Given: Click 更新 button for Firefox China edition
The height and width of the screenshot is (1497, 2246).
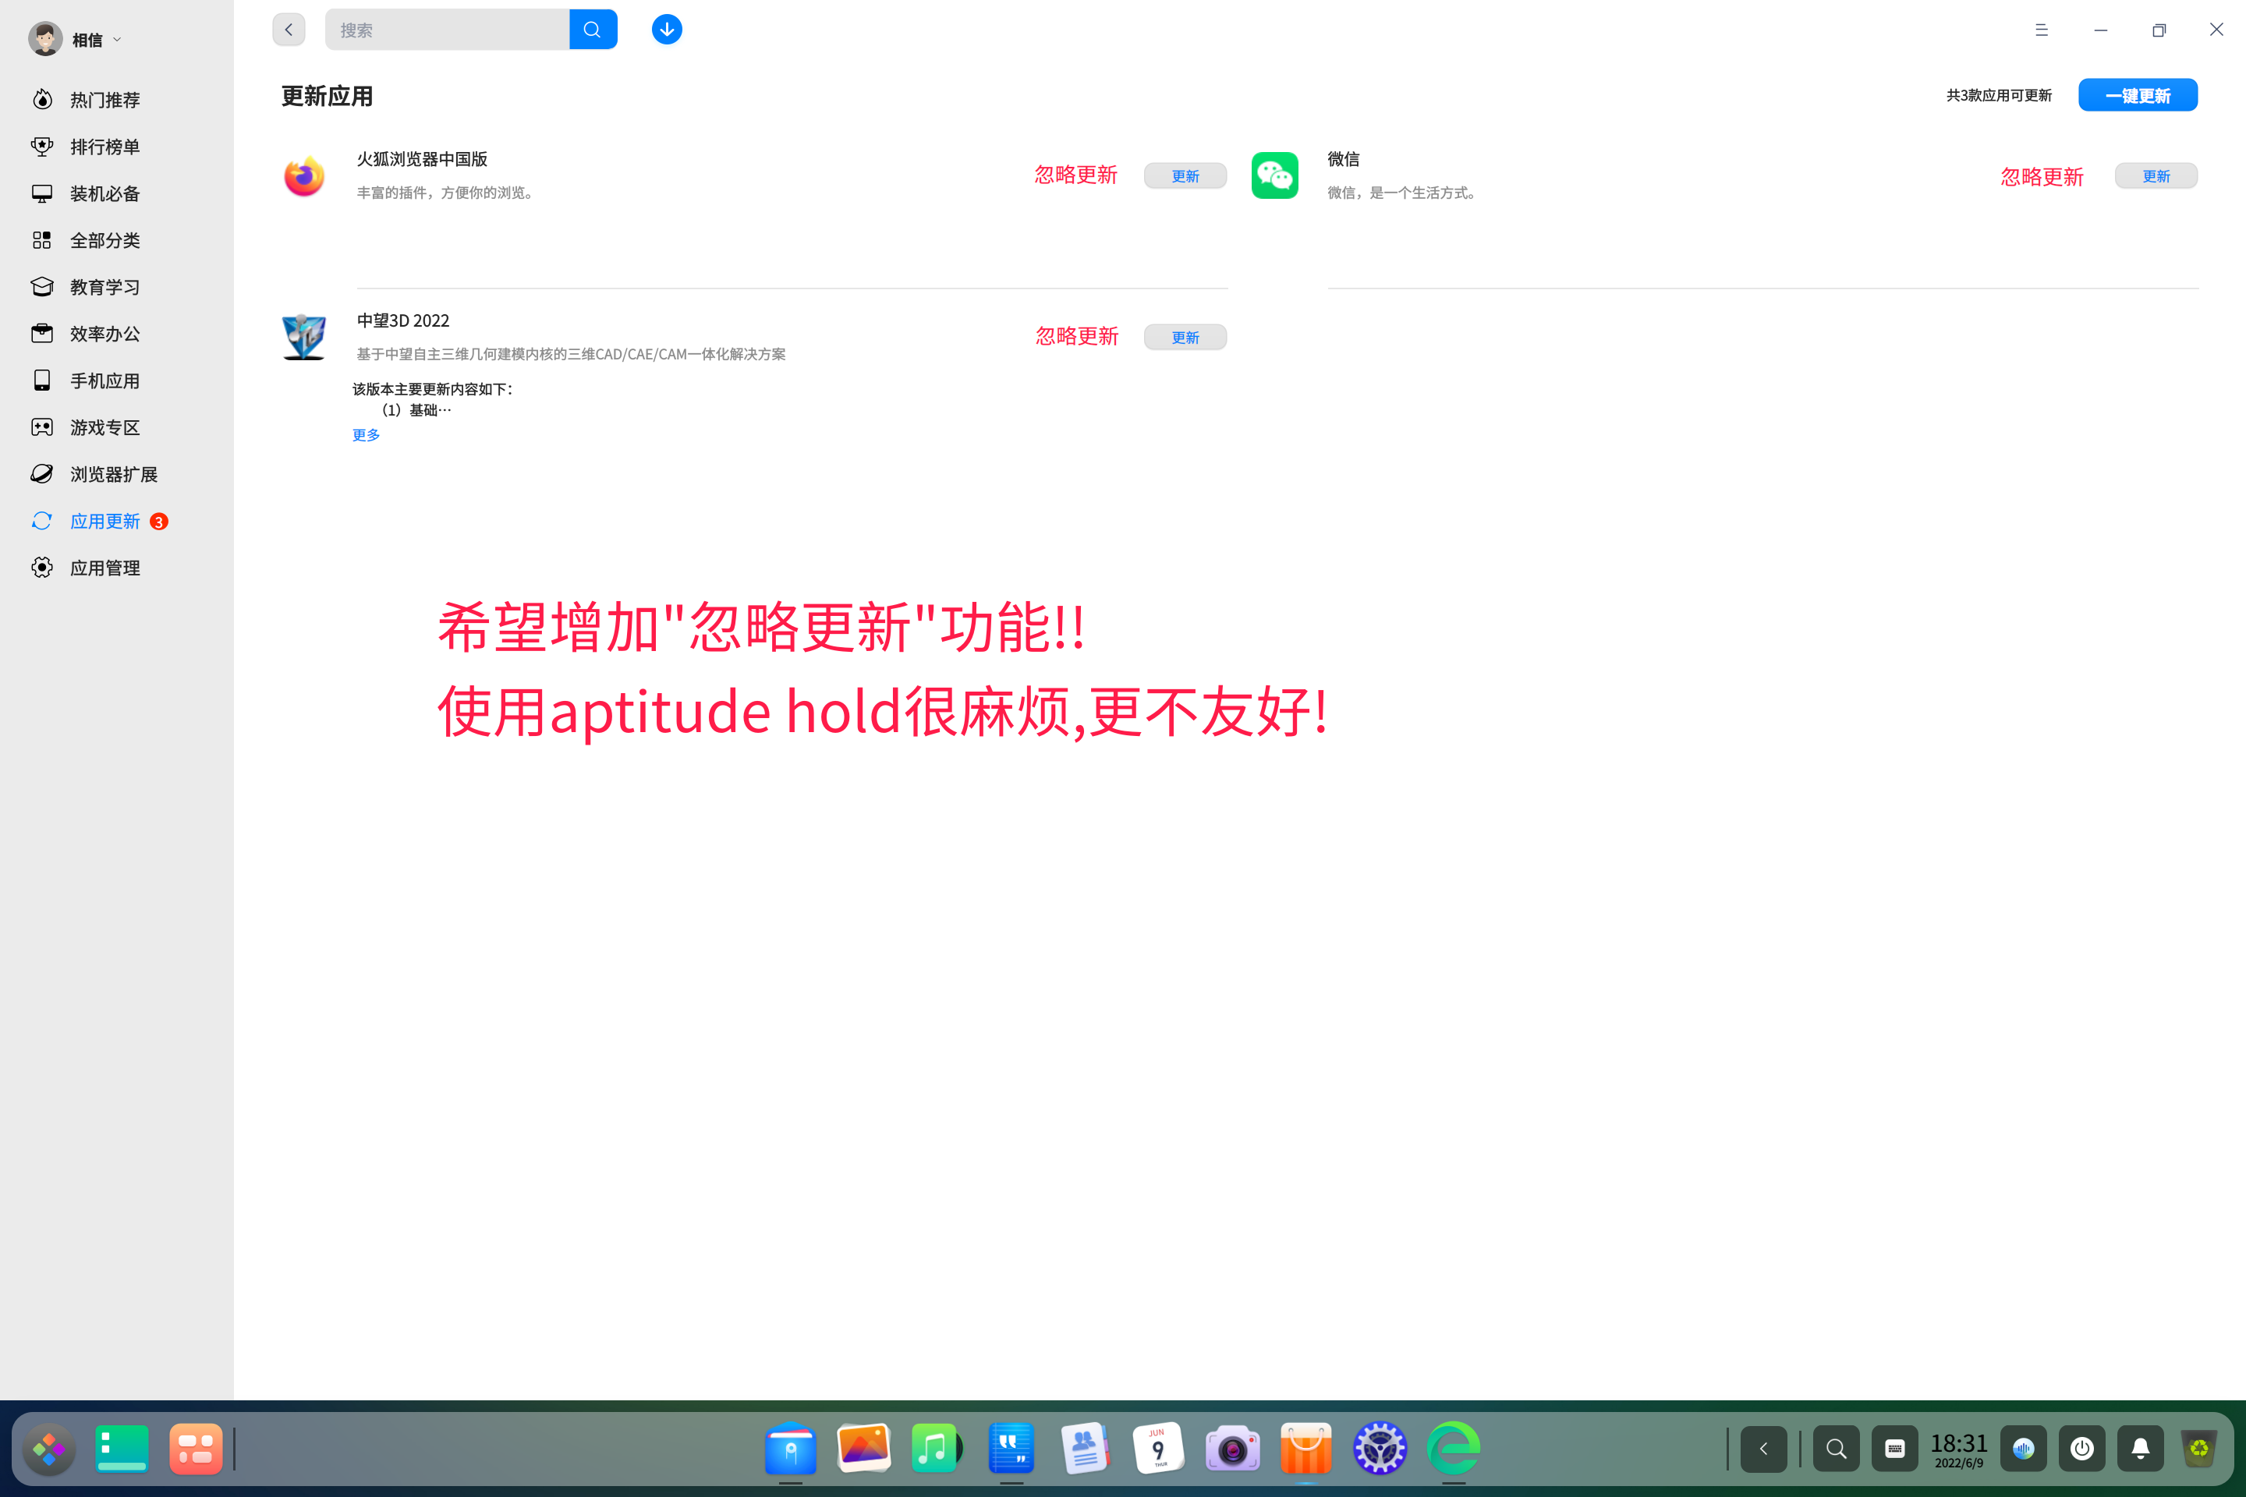Looking at the screenshot, I should [x=1184, y=175].
